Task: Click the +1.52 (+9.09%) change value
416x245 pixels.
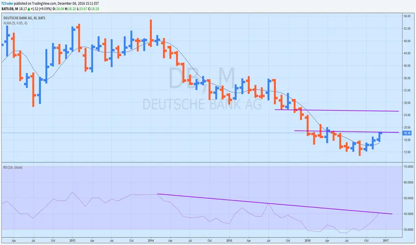Action: pos(41,9)
